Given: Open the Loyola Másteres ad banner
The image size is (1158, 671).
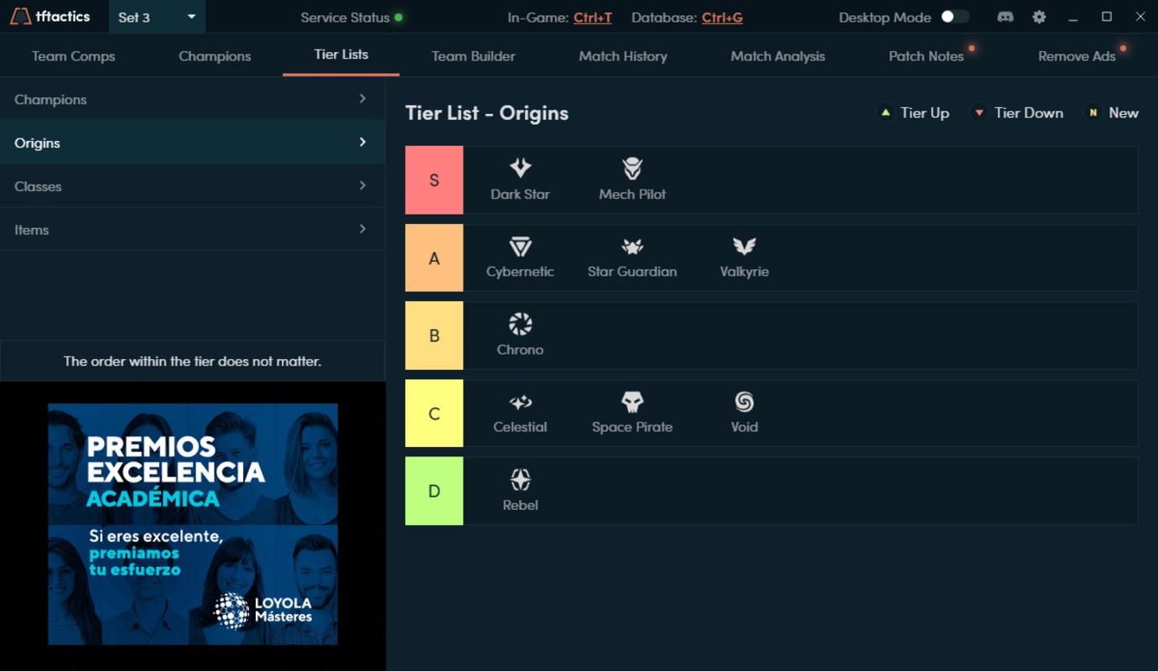Looking at the screenshot, I should click(193, 524).
